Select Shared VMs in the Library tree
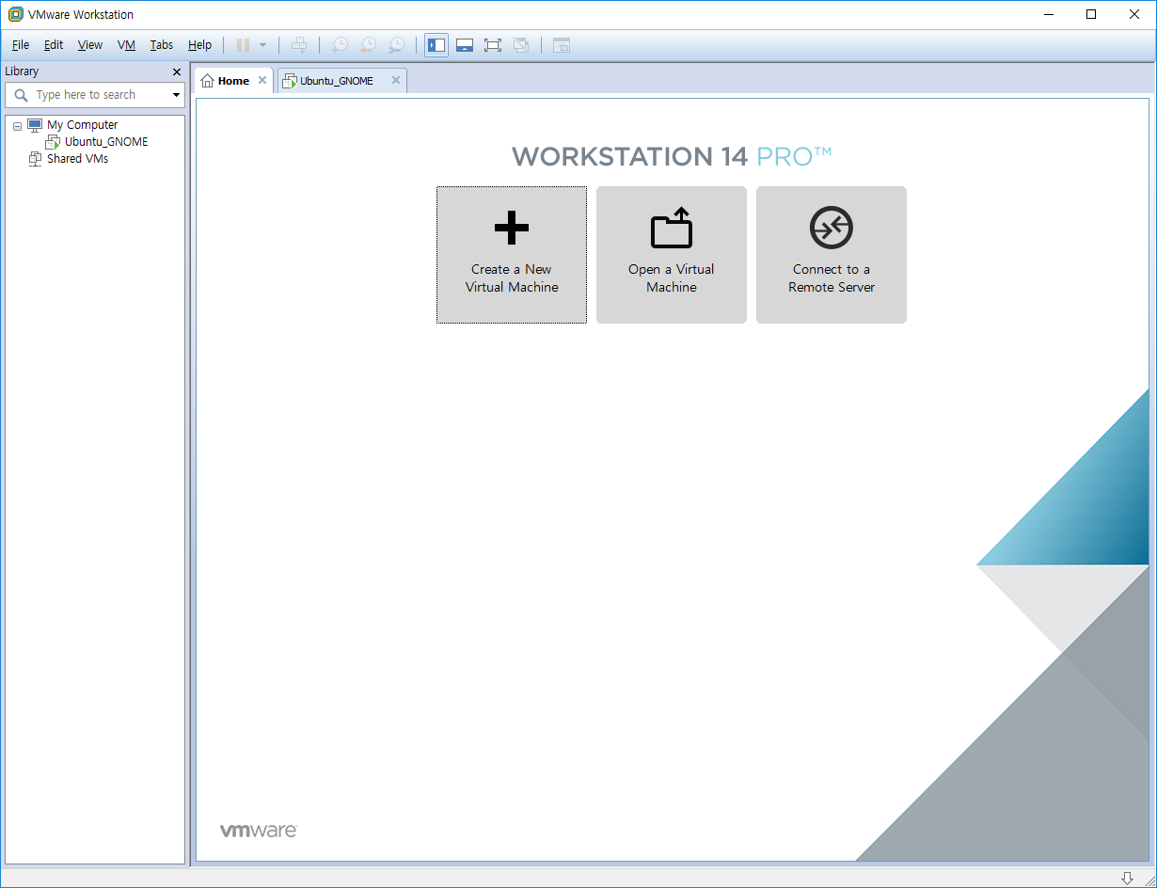This screenshot has width=1157, height=888. click(x=78, y=159)
